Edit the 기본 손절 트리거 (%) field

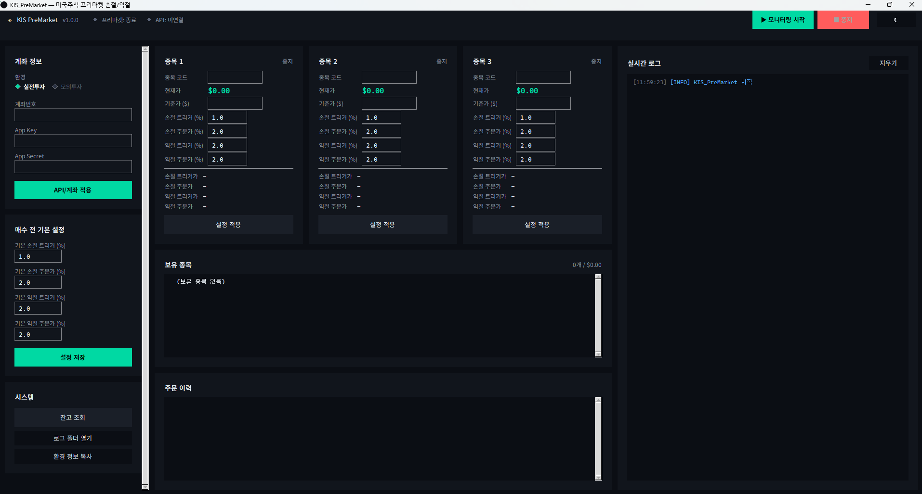click(38, 256)
